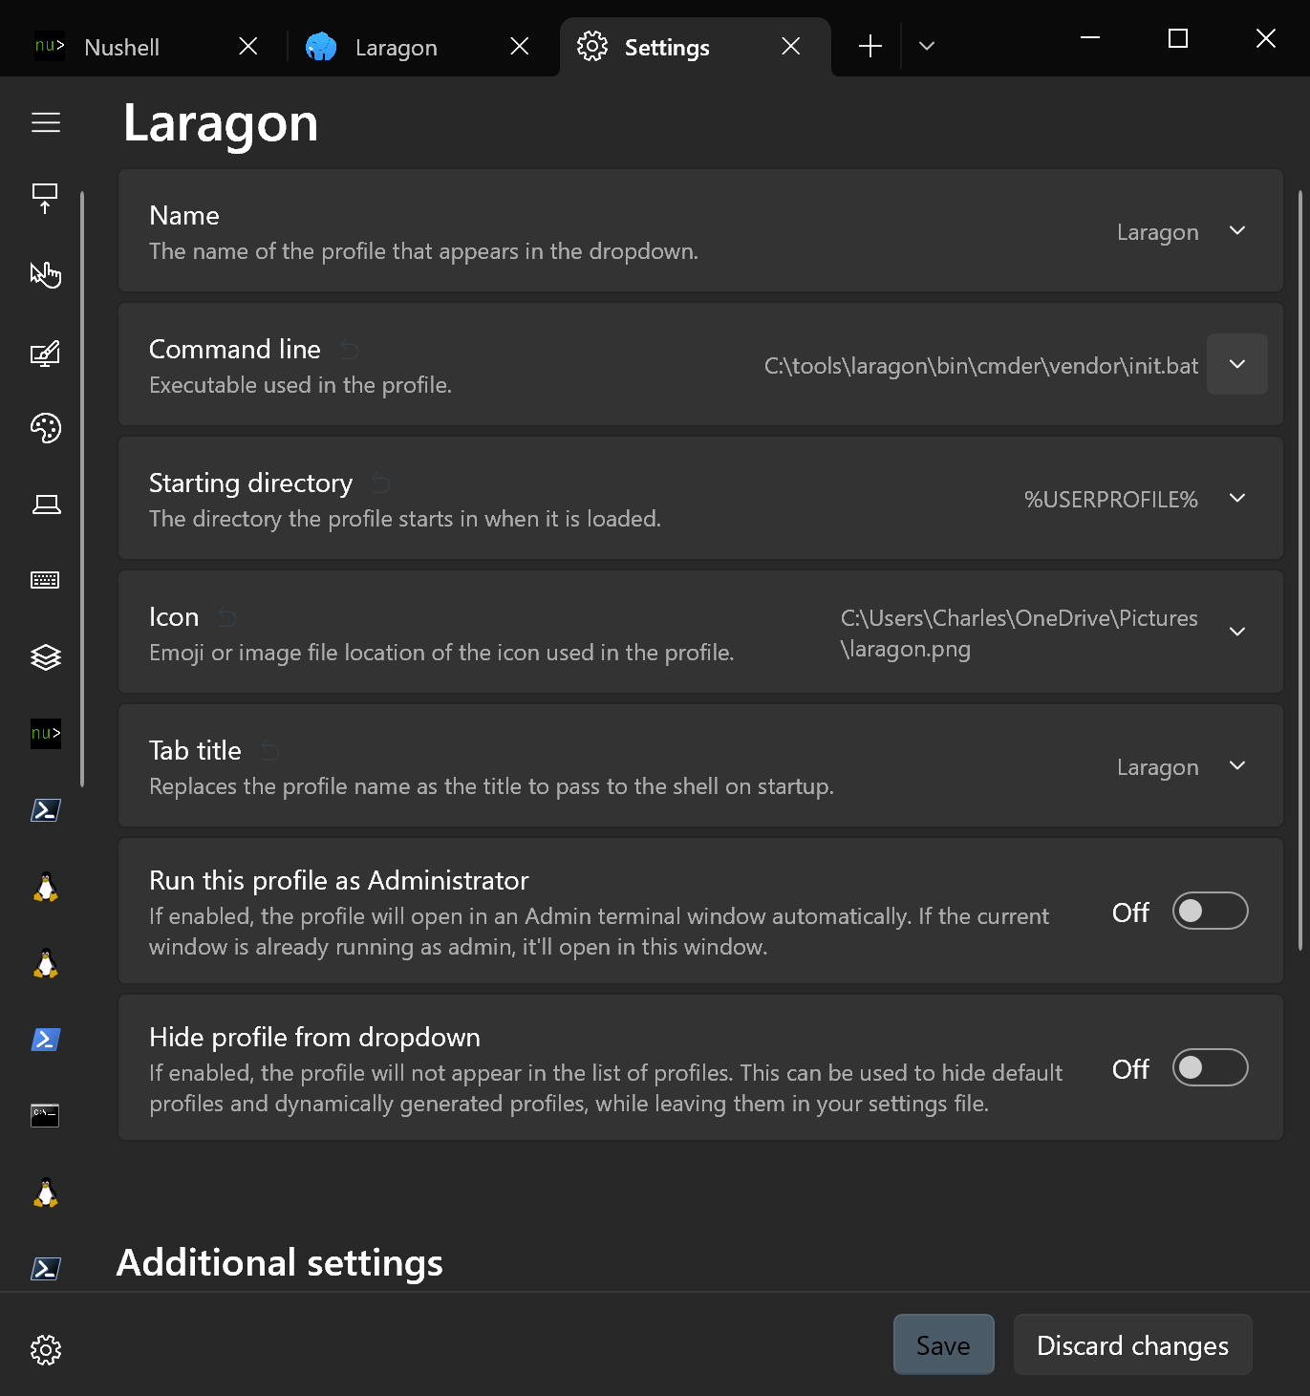The width and height of the screenshot is (1310, 1396).
Task: Toggle Run this profile as Administrator
Action: (x=1210, y=911)
